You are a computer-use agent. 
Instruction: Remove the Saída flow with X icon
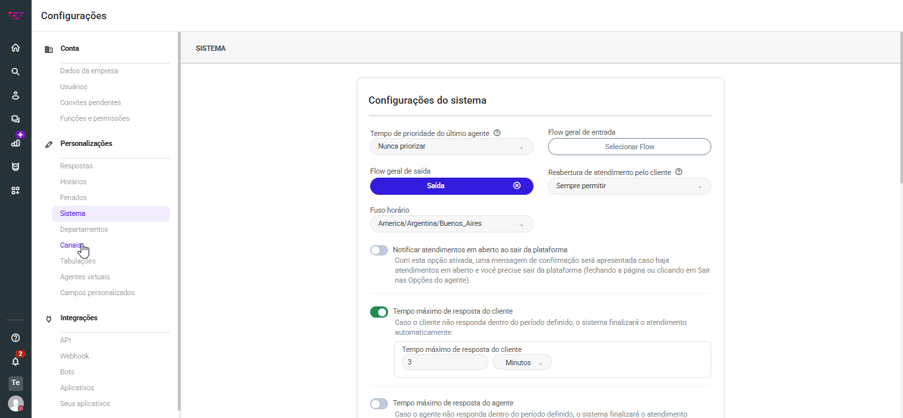517,186
